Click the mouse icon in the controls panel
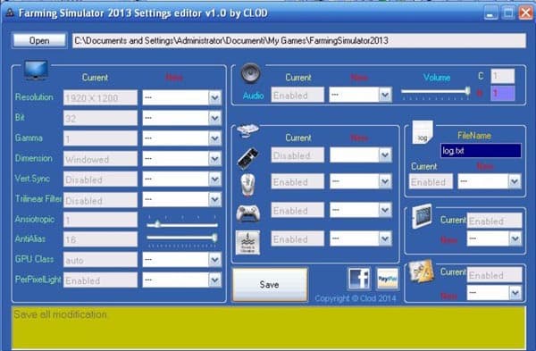This screenshot has height=351, width=536. click(x=247, y=185)
